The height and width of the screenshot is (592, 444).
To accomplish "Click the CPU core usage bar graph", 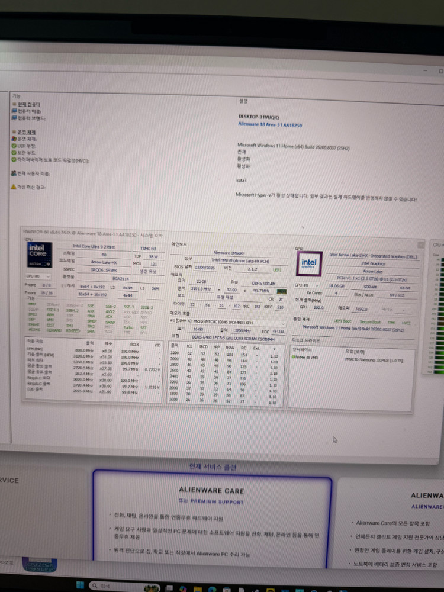I will click(437, 308).
